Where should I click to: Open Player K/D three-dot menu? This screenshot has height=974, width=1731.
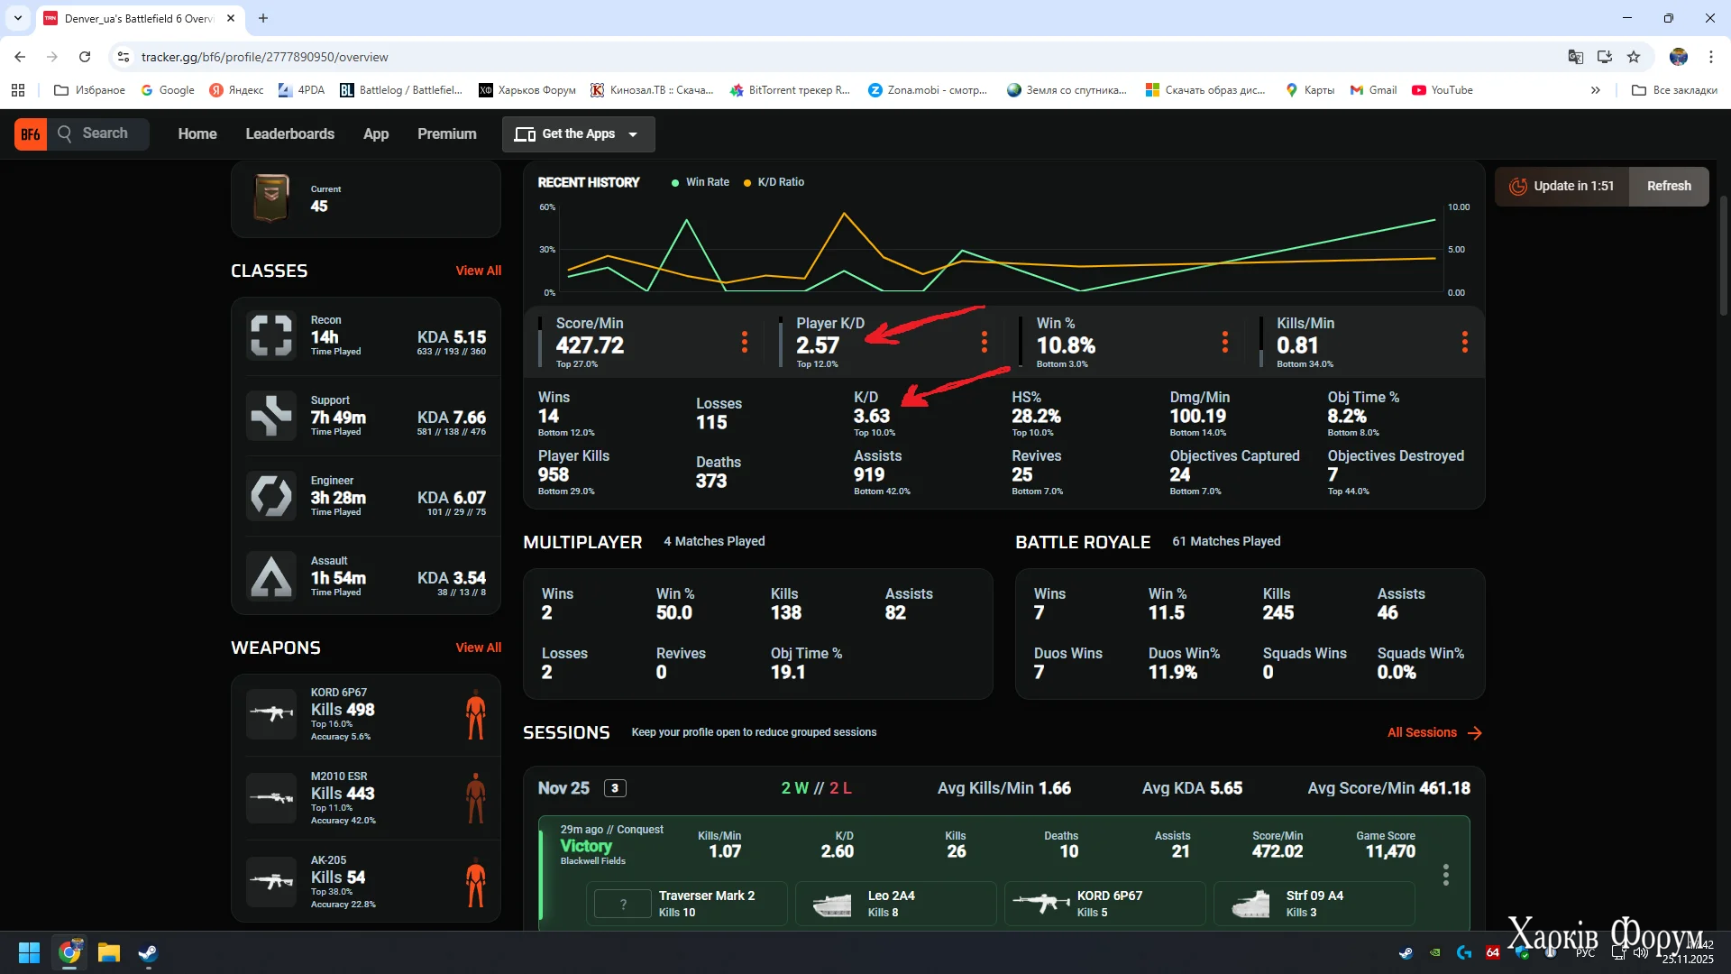[984, 342]
